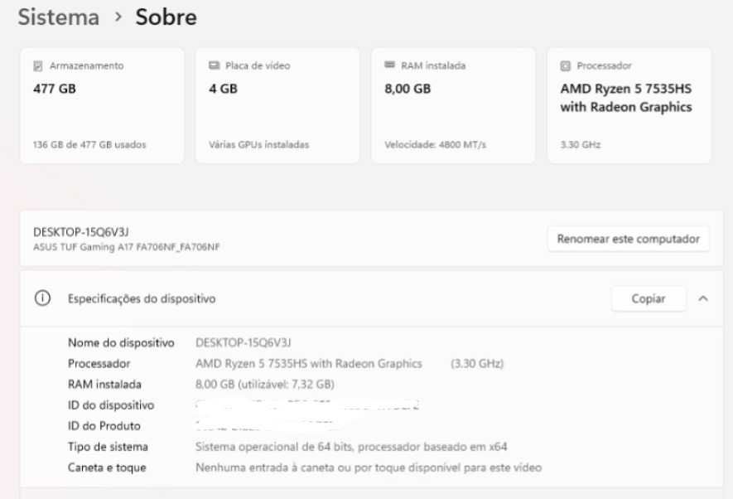Open the AMD Ryzen 5 processor card
733x499 pixels.
click(x=629, y=105)
